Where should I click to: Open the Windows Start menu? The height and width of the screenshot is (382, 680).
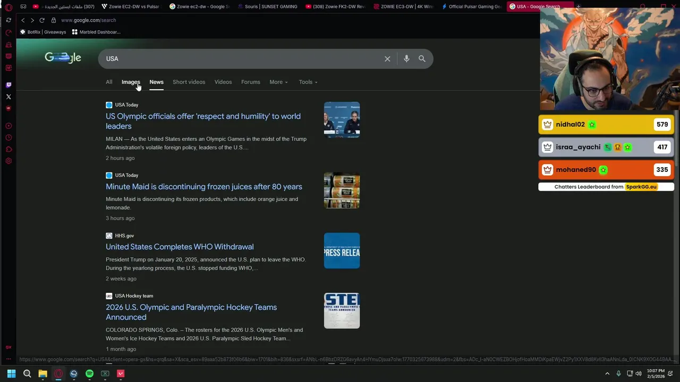point(11,374)
